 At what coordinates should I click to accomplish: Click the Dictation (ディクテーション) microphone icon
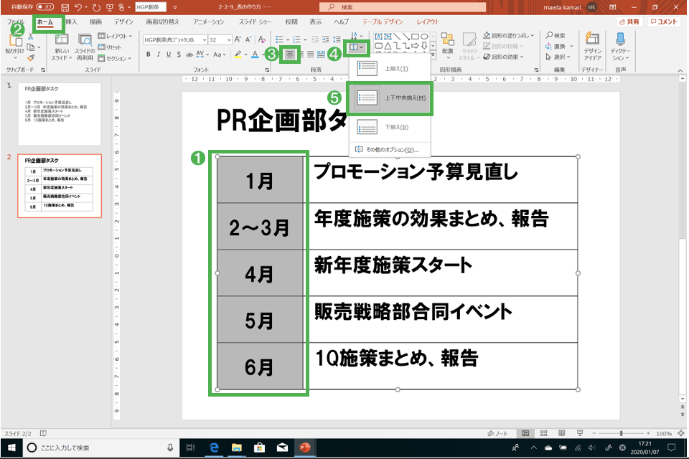(620, 39)
